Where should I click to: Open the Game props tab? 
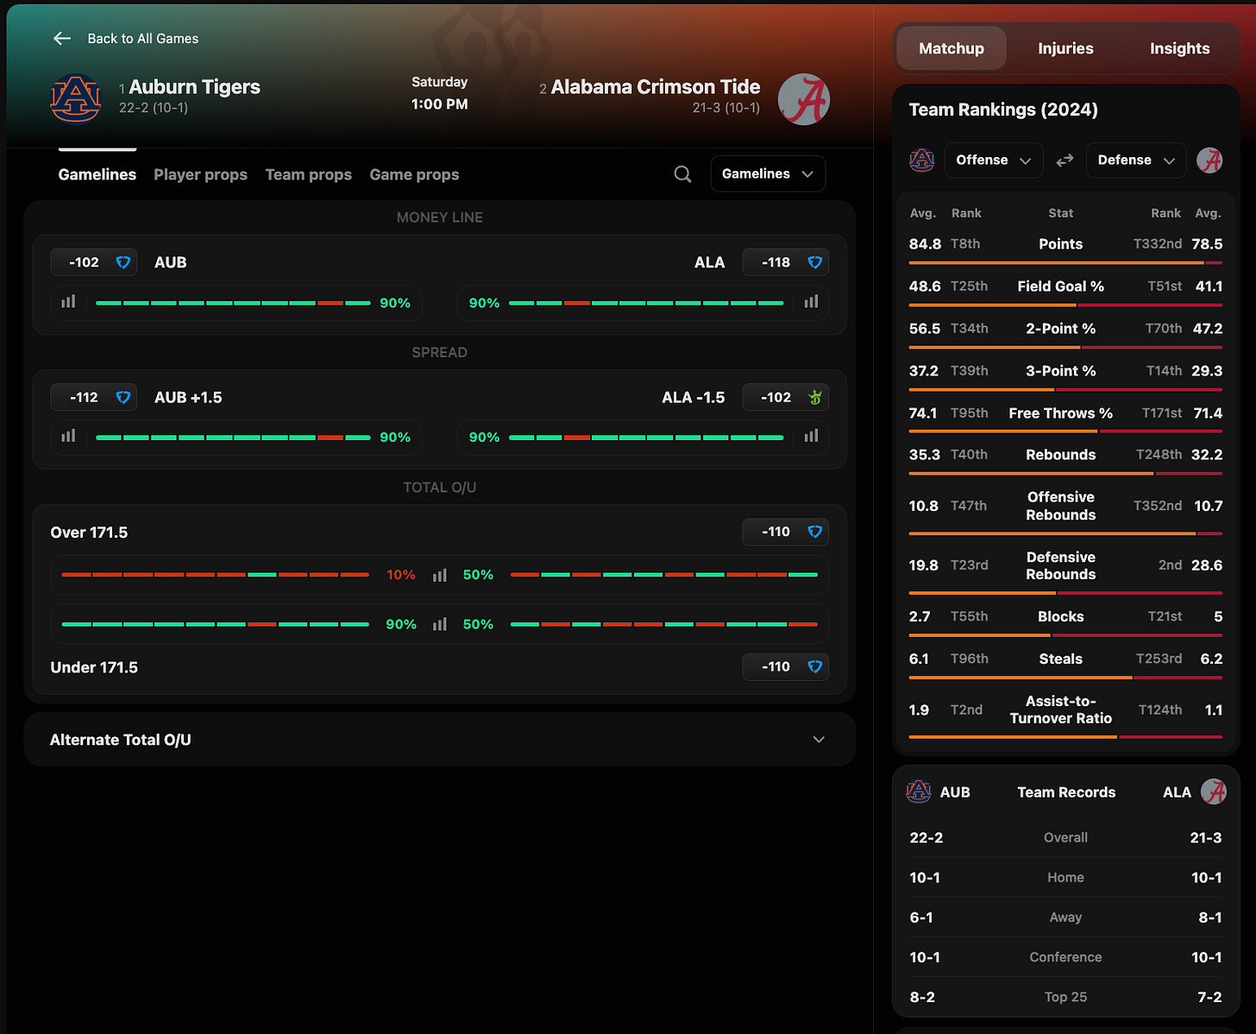[414, 174]
